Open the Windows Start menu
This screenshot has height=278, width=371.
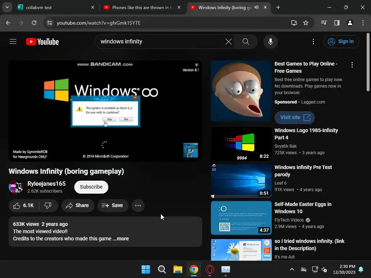(146, 269)
